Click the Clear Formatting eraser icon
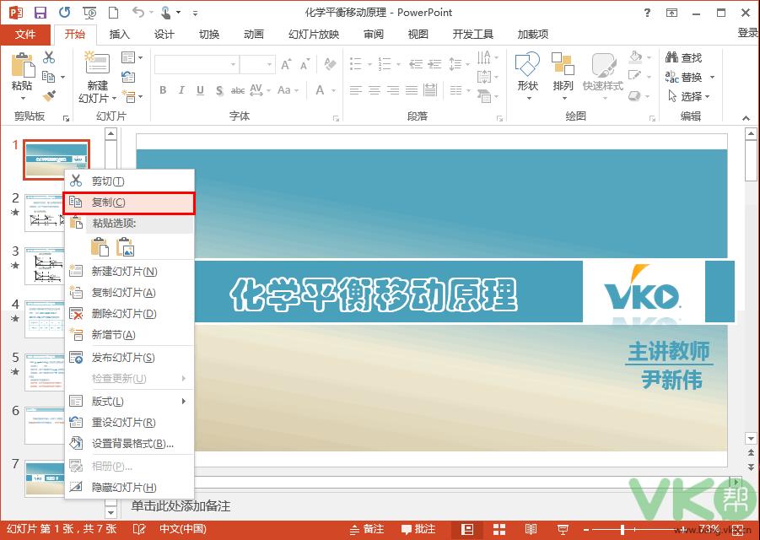The width and height of the screenshot is (760, 540). [x=330, y=63]
